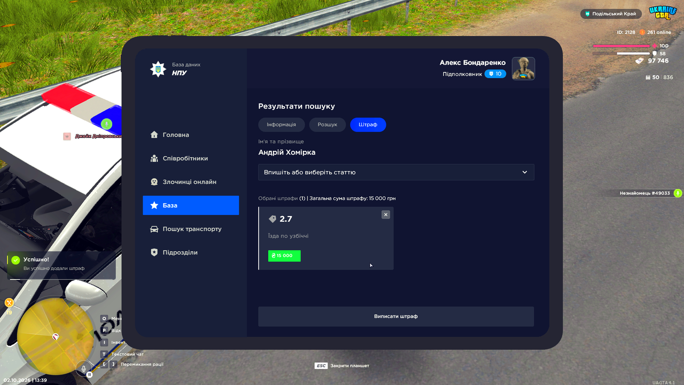Image resolution: width=684 pixels, height=385 pixels.
Task: Click the ammo icon beside 50
Action: (648, 78)
